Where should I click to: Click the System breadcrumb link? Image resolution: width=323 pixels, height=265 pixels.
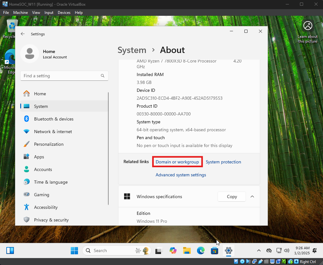(132, 50)
